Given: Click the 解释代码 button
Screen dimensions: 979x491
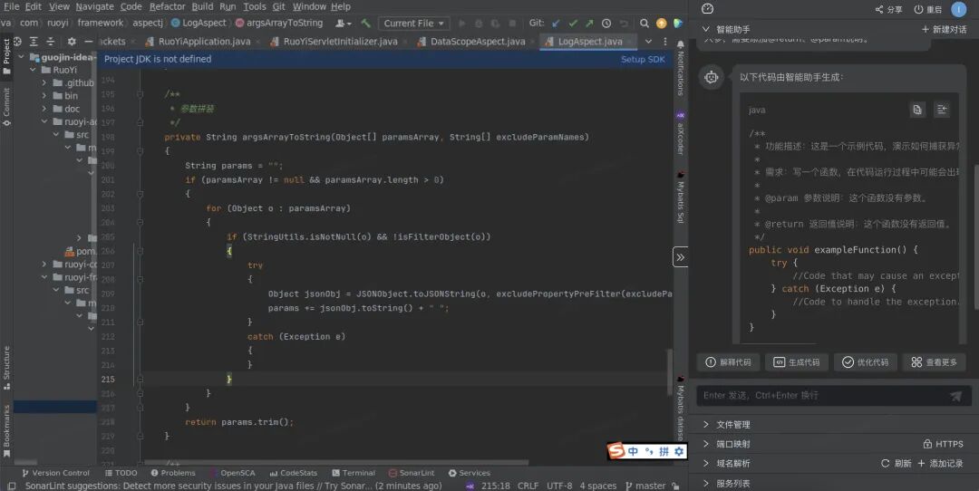Looking at the screenshot, I should pyautogui.click(x=728, y=361).
